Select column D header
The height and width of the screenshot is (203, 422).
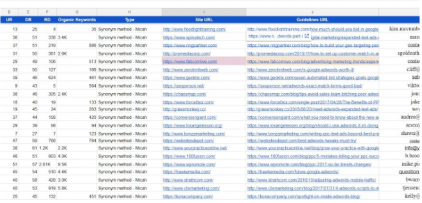coord(9,12)
